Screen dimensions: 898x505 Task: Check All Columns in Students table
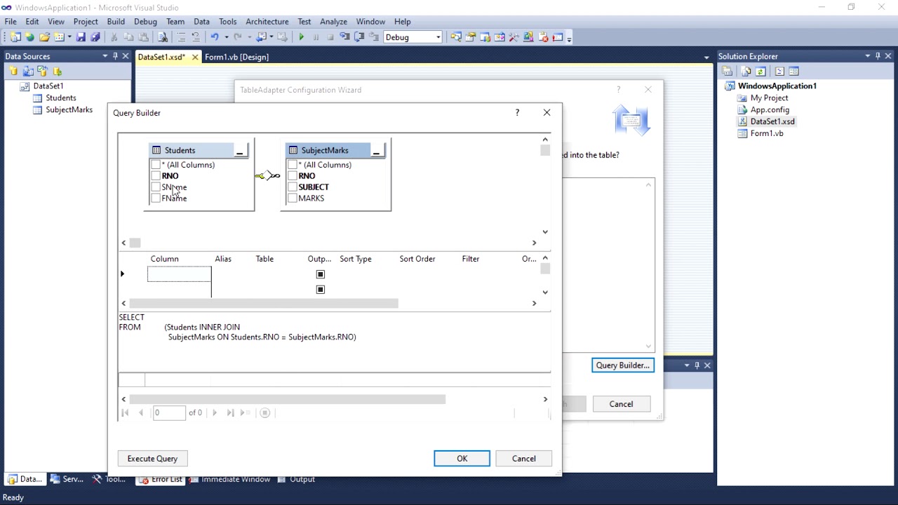click(x=156, y=165)
